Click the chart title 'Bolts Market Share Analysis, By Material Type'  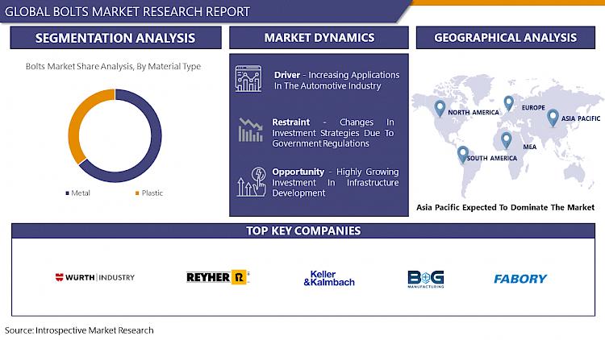pyautogui.click(x=113, y=66)
